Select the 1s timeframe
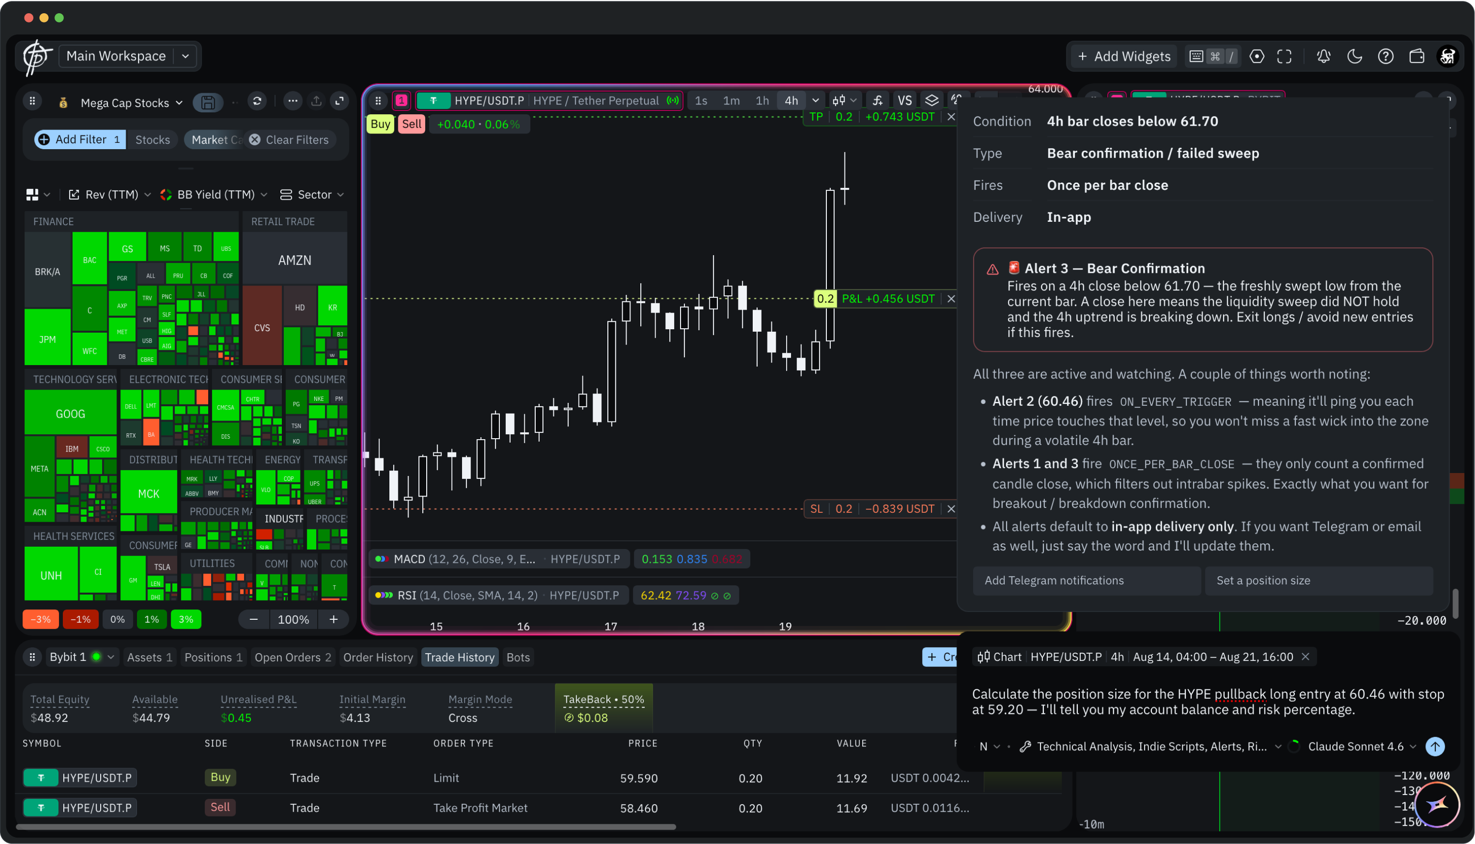This screenshot has height=844, width=1475. (701, 101)
